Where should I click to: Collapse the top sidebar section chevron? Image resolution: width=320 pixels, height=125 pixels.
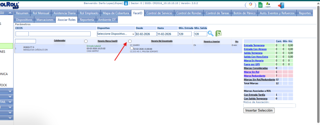click(10, 13)
